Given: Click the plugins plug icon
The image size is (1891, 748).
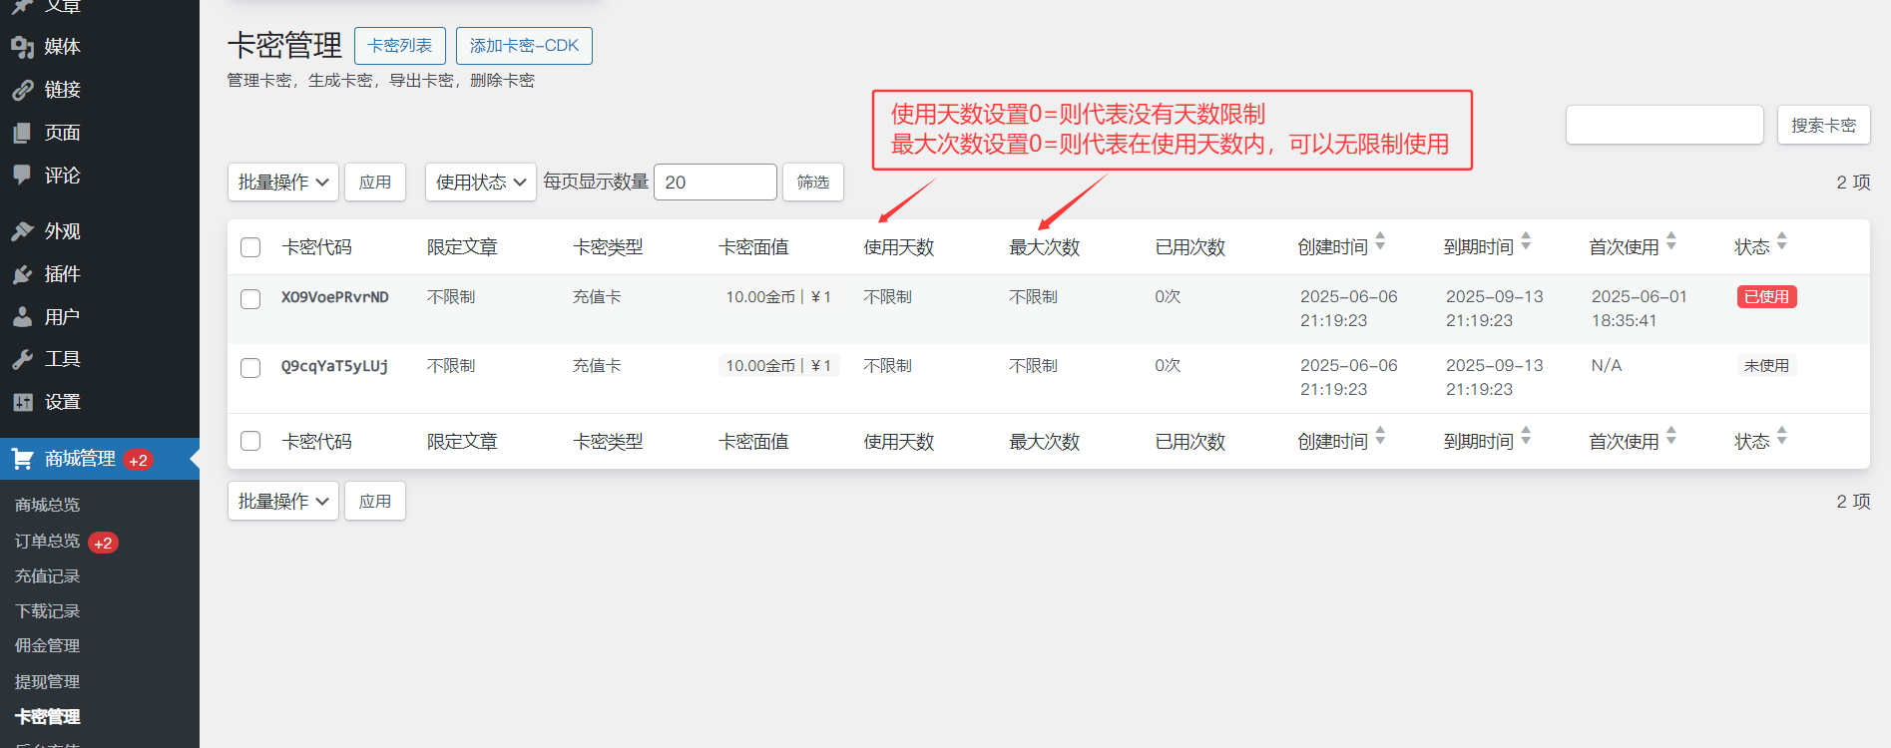Looking at the screenshot, I should pos(22,274).
